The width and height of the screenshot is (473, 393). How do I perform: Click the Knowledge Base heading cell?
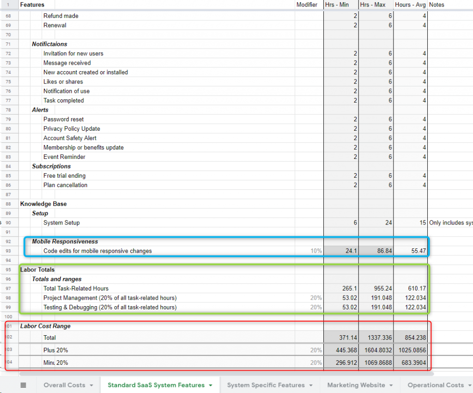43,204
